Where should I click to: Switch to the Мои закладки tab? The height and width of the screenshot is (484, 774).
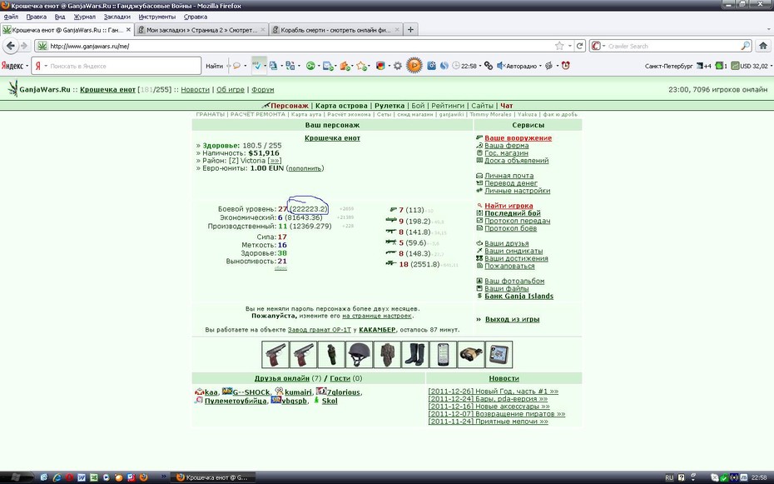(201, 30)
